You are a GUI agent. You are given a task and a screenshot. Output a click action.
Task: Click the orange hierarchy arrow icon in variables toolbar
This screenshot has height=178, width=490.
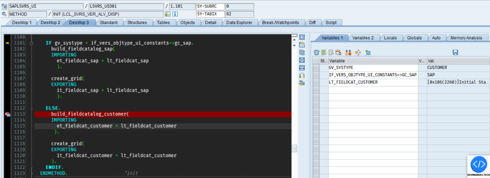358,53
